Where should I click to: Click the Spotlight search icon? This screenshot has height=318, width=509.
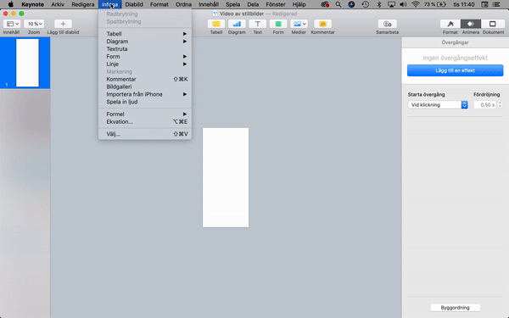[338, 4]
